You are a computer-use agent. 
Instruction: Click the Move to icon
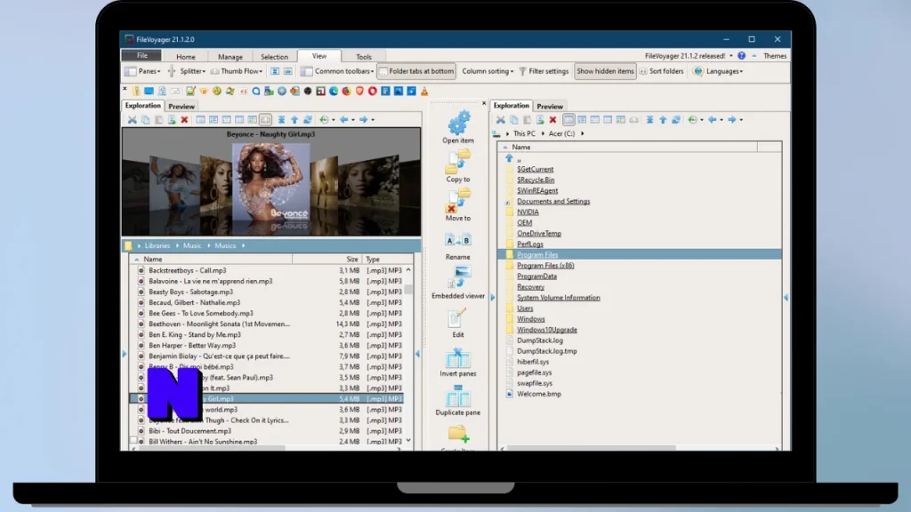tap(458, 201)
